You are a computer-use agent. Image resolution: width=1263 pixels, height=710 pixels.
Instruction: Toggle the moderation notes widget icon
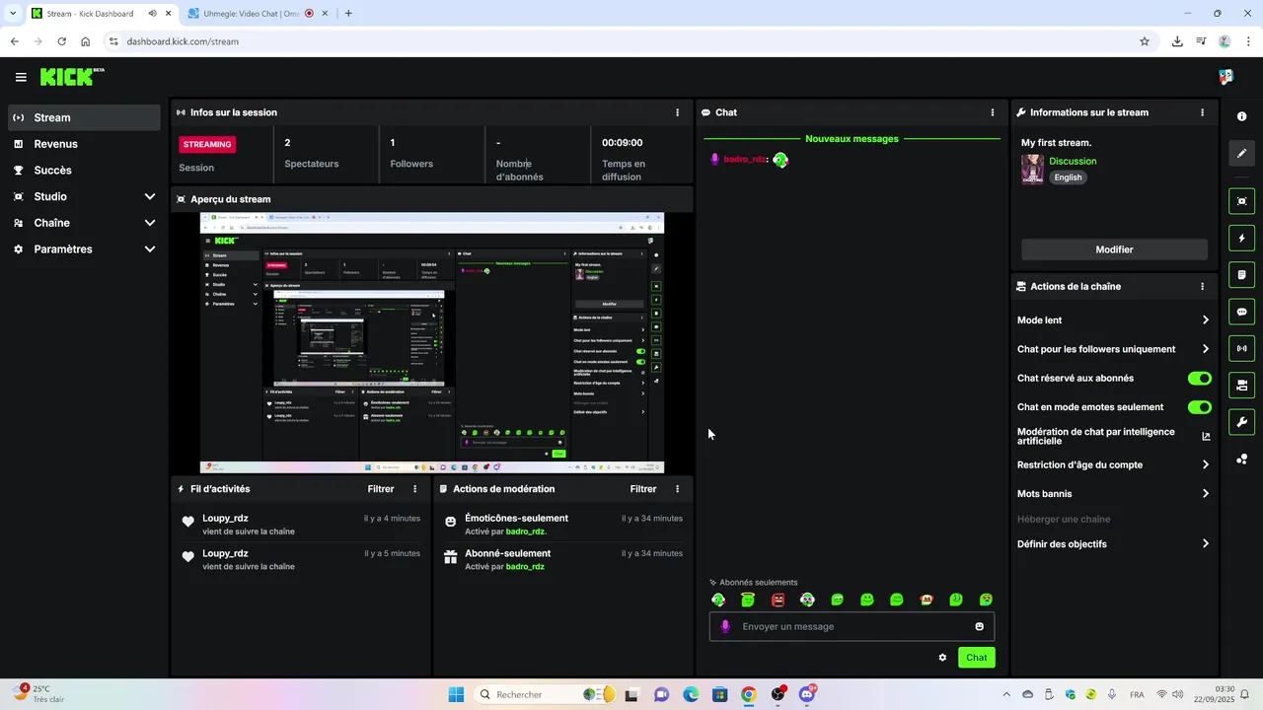(1241, 274)
